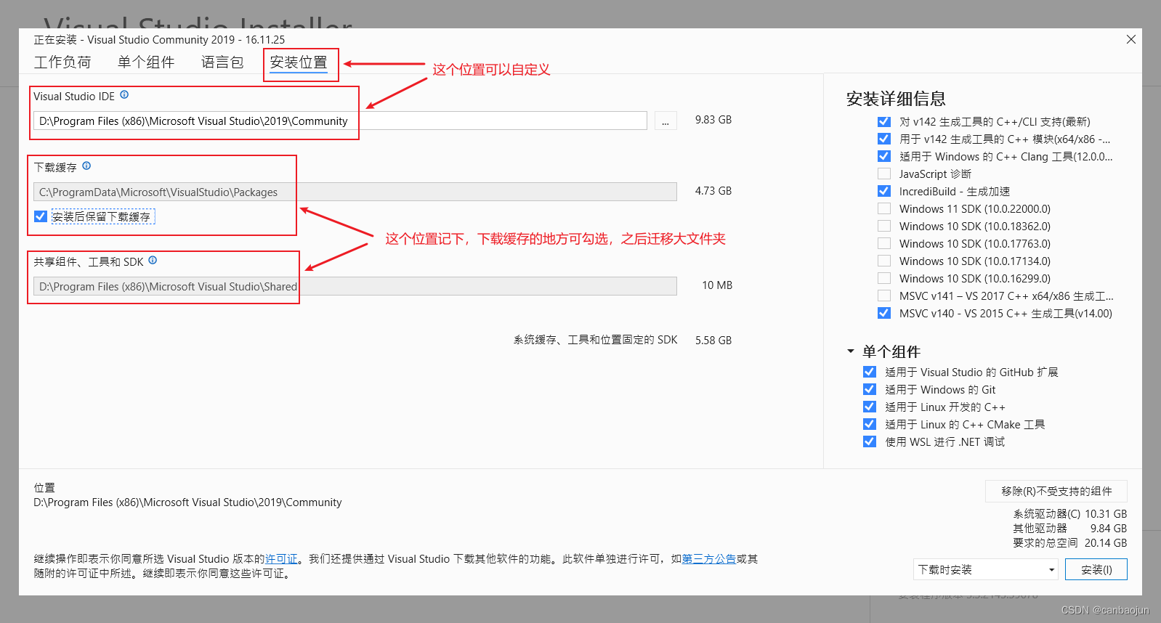Close the installer dialog with the X

pos(1130,39)
